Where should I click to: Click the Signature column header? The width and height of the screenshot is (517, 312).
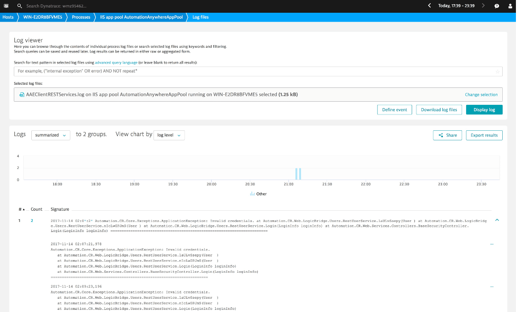[60, 209]
